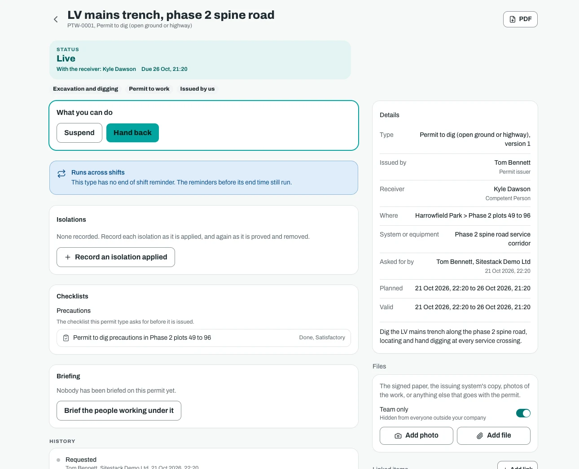Click the LV mains trench page title
Screen dimensions: 579x469
click(171, 15)
